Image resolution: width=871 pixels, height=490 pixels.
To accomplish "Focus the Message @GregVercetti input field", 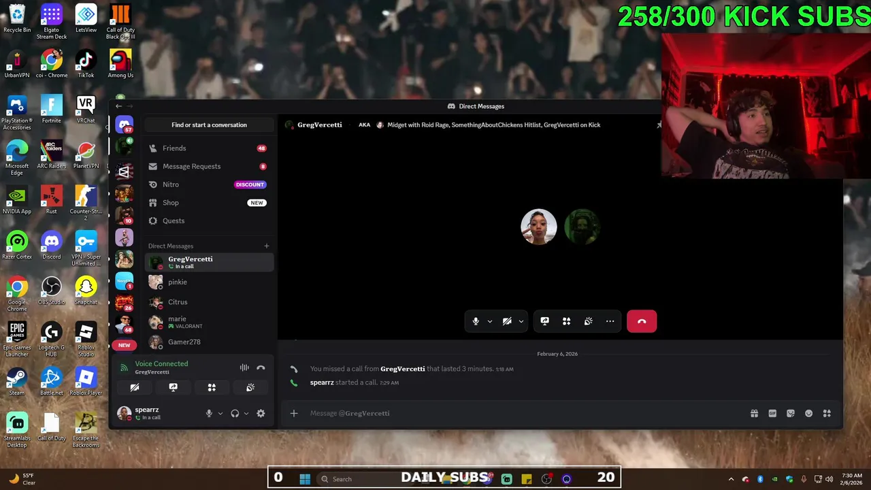I will click(x=524, y=413).
